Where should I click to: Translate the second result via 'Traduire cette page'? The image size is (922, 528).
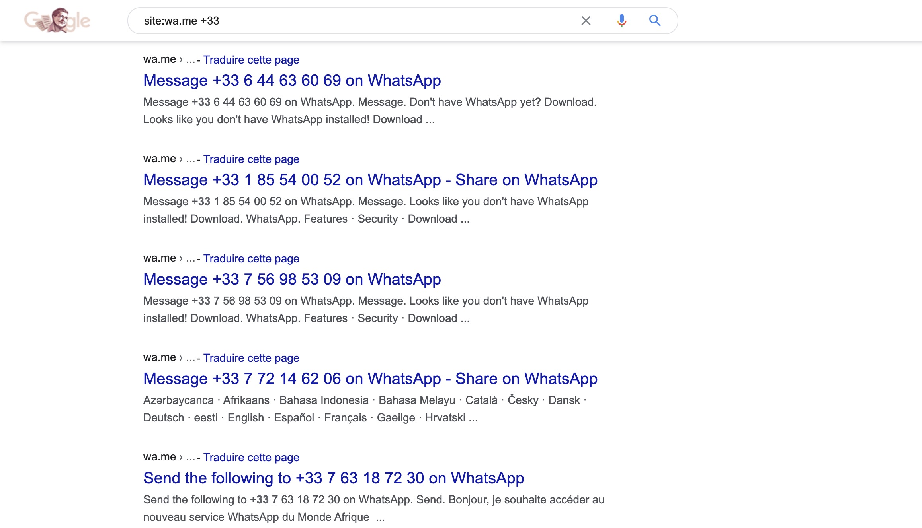(x=251, y=159)
